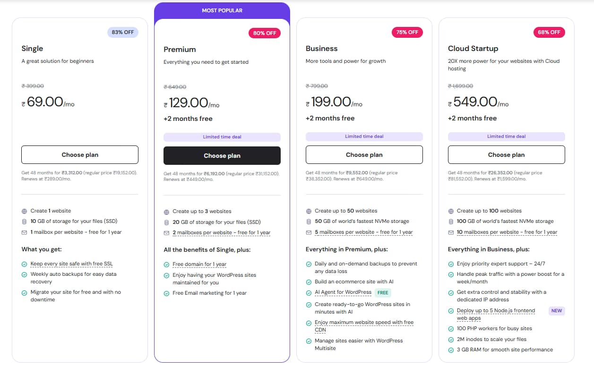The height and width of the screenshot is (367, 594).
Task: Click the mailbox icon beside "5 mailboxes per website"
Action: 309,232
